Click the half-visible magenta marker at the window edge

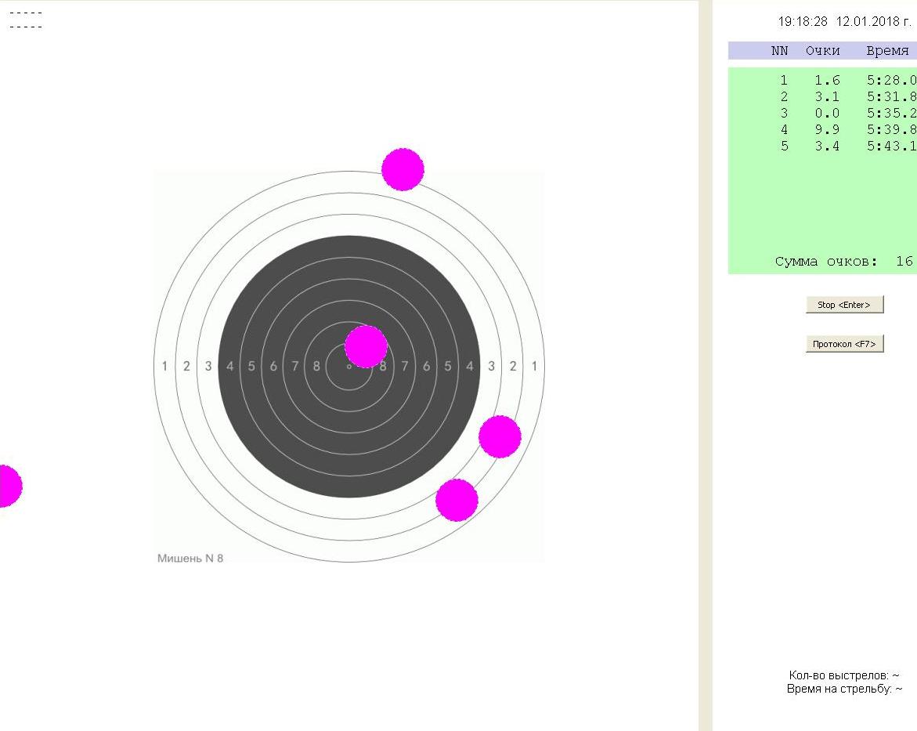coord(7,486)
